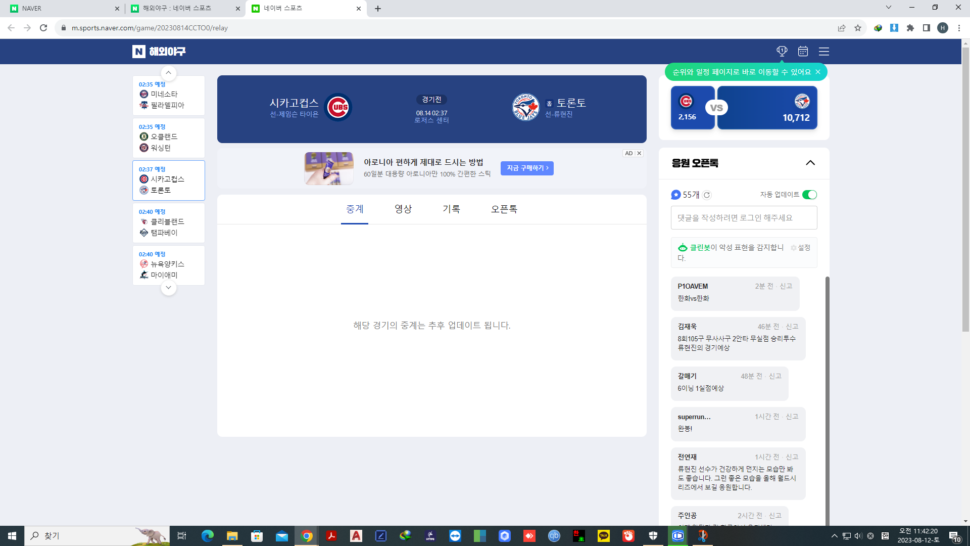Open Chrome profile H avatar

tap(943, 28)
